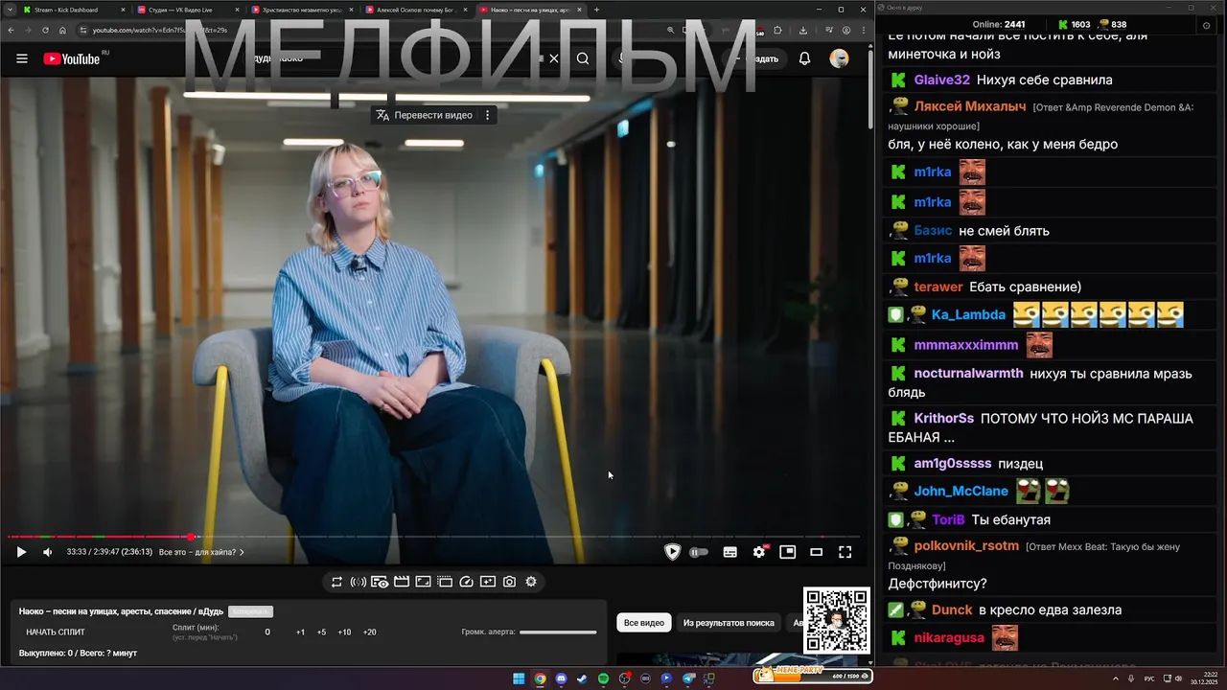Click the split minutes value field

click(267, 632)
